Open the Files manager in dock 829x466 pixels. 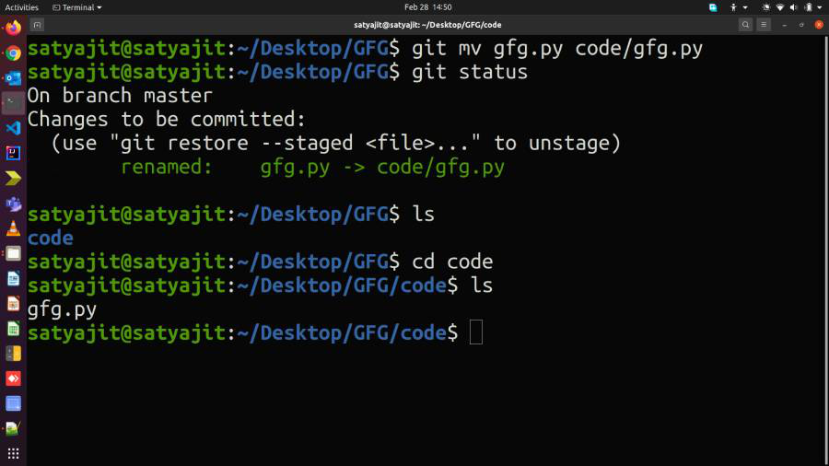point(13,253)
